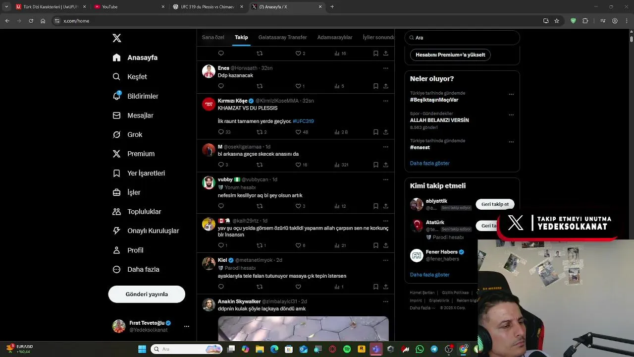The width and height of the screenshot is (634, 357).
Task: Bookmark vubby's nefesim kesiliyor post
Action: tap(376, 206)
